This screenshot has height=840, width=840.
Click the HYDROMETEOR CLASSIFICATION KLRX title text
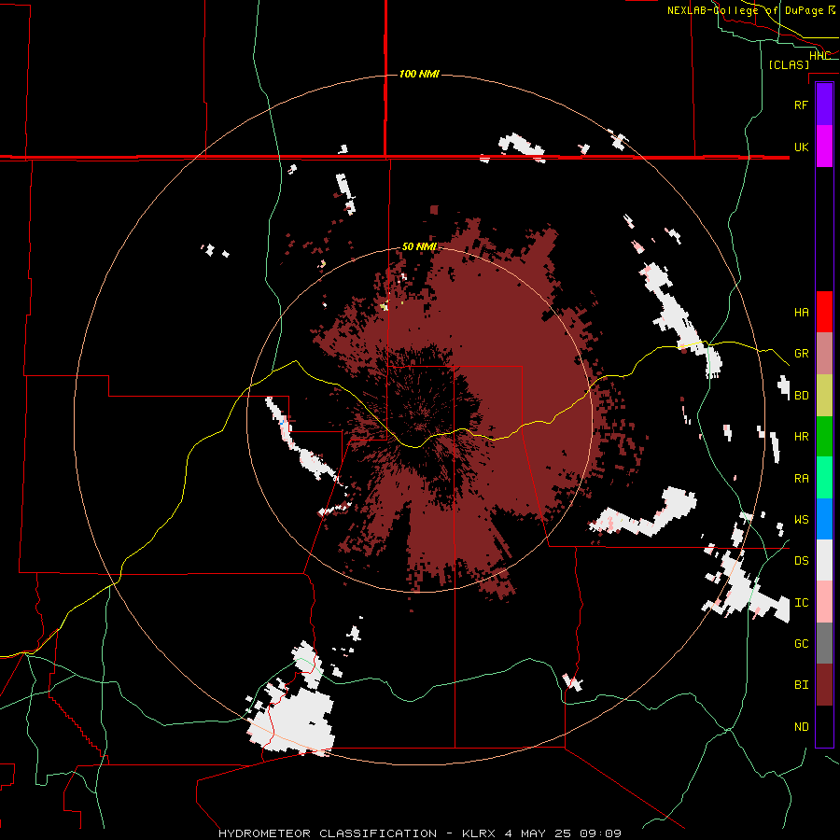pos(420,833)
